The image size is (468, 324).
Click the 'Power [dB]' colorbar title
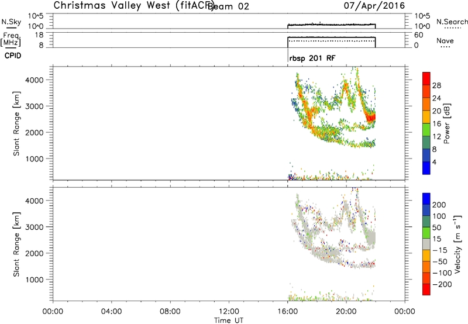(446, 123)
